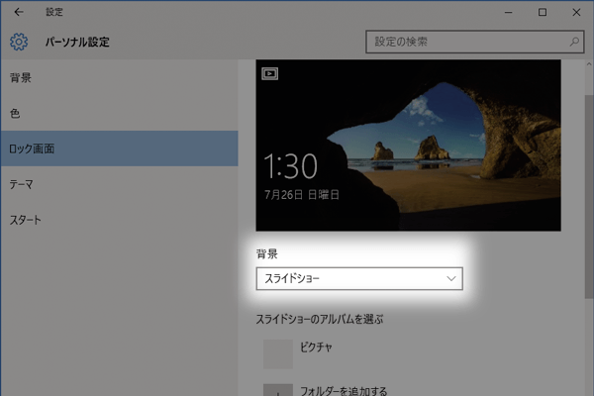This screenshot has height=396, width=594.
Task: Click the scrollbar up arrow
Action: pos(589,64)
